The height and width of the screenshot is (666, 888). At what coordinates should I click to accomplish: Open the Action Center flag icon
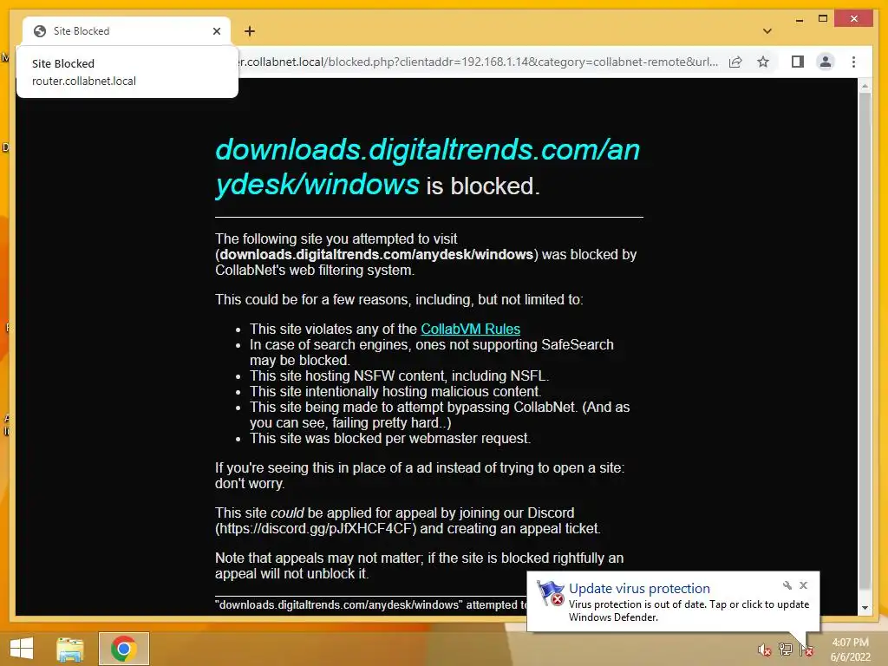[x=806, y=650]
